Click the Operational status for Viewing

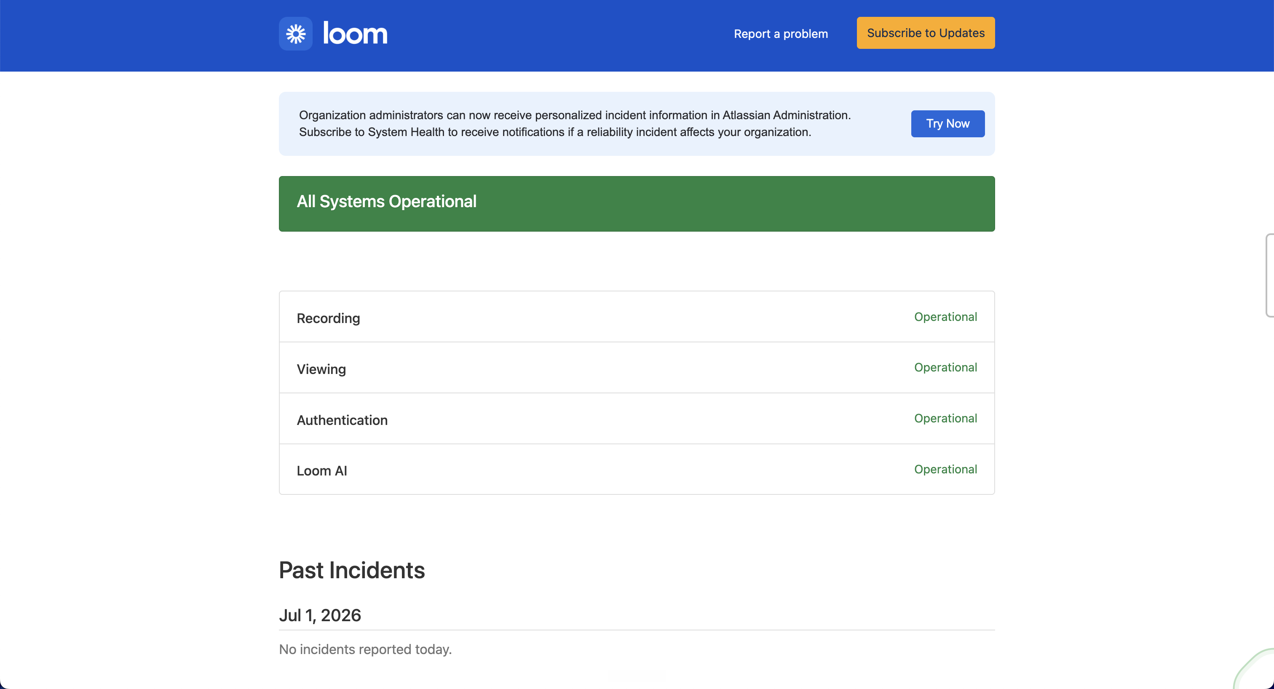[945, 367]
